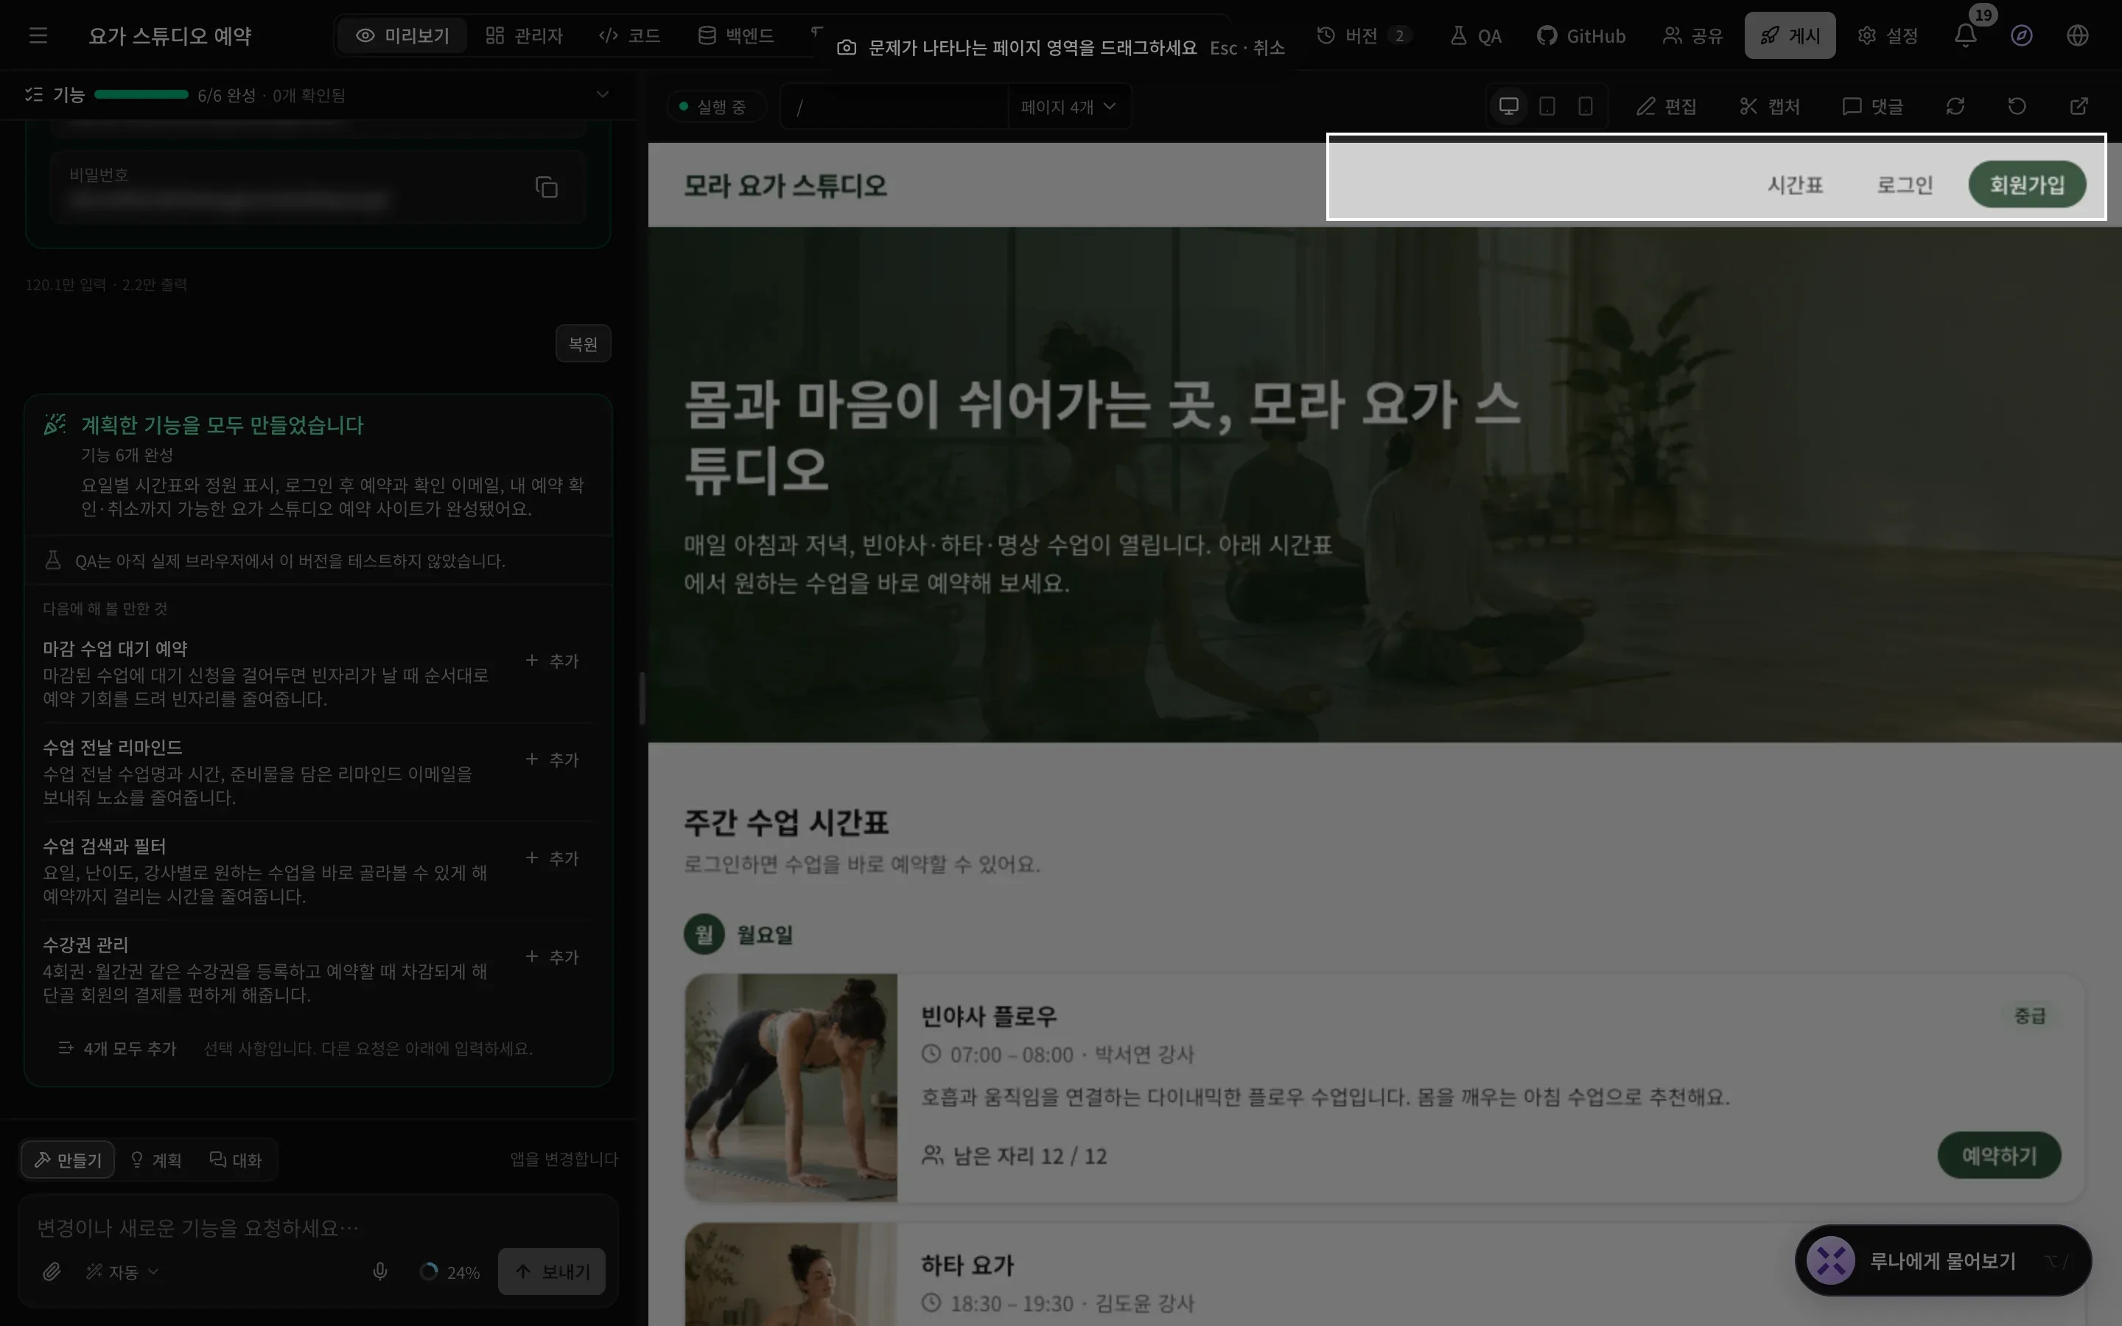Viewport: 2122px width, 1326px height.
Task: Add 수업 검색과 필터 feature
Action: point(553,857)
